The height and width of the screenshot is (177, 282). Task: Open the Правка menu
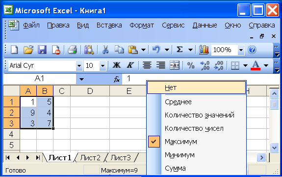pos(58,26)
